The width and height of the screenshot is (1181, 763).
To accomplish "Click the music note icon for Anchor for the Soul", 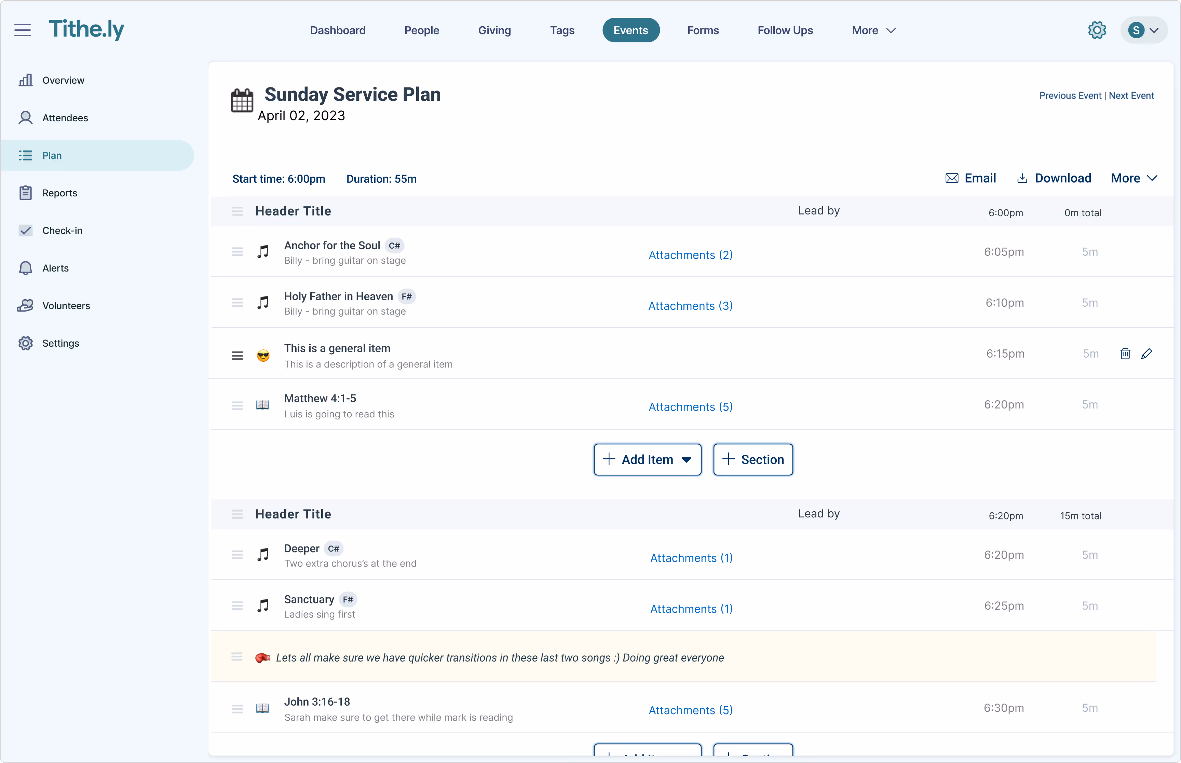I will [263, 252].
